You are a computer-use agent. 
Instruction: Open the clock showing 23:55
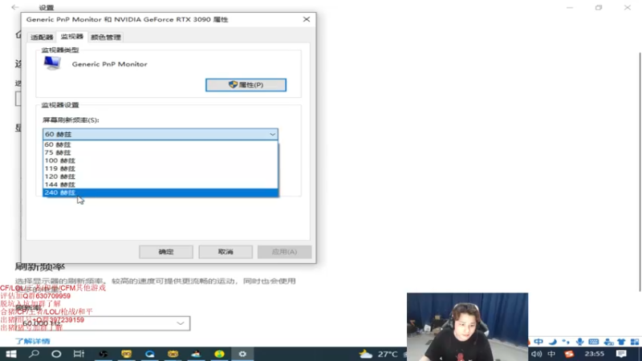click(594, 354)
